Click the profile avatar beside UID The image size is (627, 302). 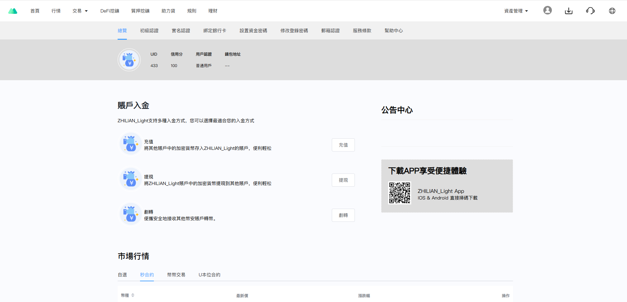129,60
